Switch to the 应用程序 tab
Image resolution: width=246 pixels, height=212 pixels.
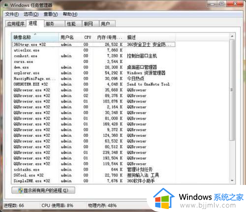[x=16, y=24]
